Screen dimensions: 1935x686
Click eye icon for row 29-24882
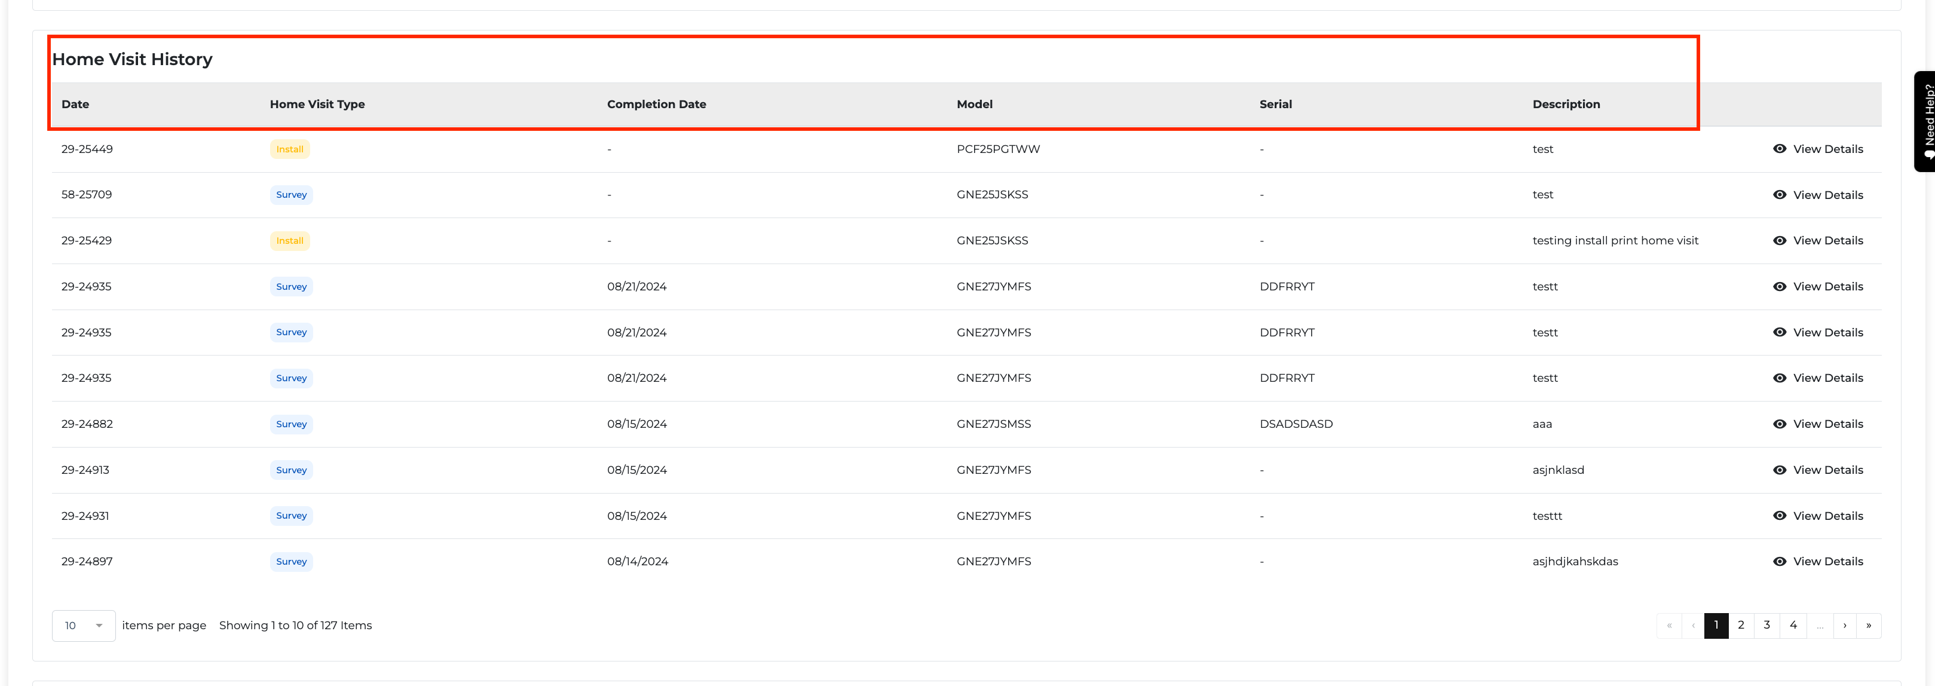click(x=1780, y=424)
